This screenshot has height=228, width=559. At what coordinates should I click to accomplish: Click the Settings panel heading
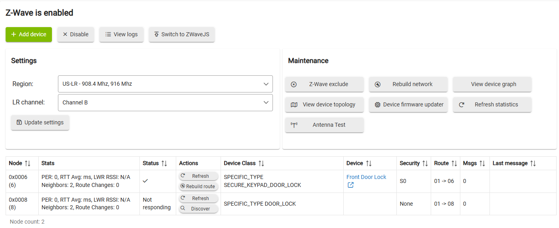(24, 61)
